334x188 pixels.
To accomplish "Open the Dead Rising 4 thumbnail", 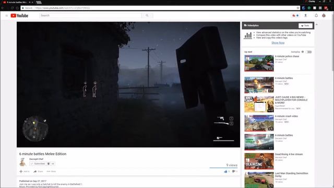I will (259, 161).
